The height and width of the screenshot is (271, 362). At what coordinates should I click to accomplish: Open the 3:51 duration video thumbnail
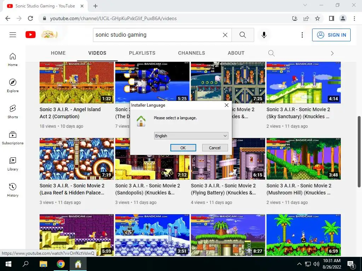152,235
